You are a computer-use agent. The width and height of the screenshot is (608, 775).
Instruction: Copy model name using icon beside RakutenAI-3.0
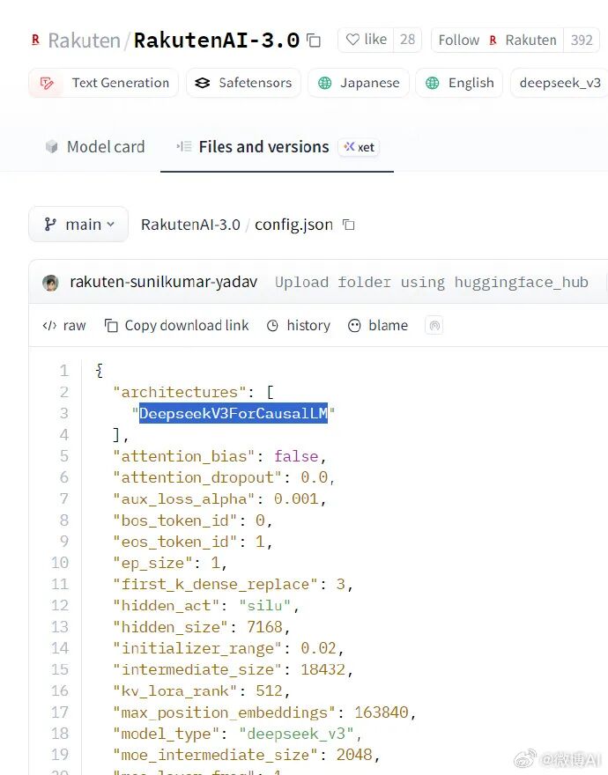point(314,41)
